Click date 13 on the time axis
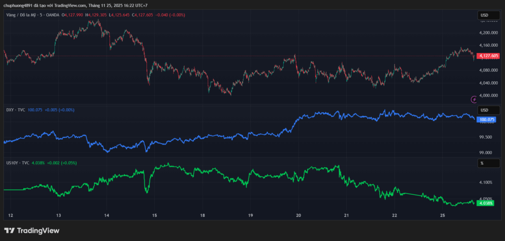Viewport: 505px width, 241px height. pos(59,215)
